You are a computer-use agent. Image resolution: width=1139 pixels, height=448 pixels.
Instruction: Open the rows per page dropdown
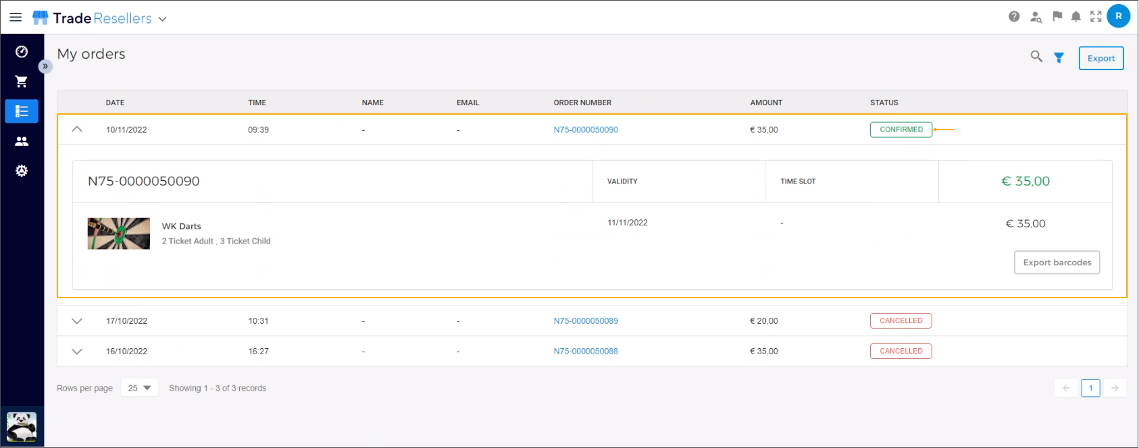point(139,388)
